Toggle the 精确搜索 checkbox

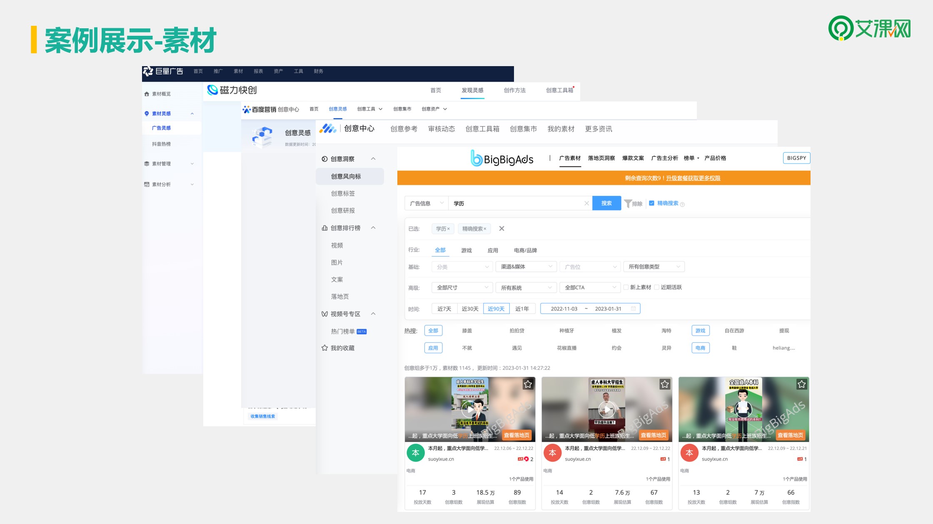pyautogui.click(x=651, y=203)
